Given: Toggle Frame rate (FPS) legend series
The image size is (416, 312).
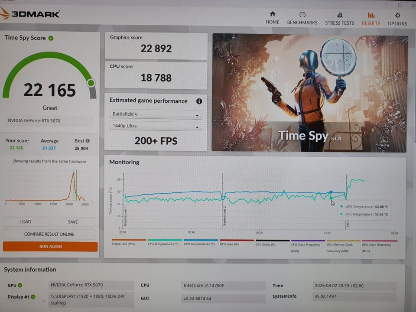Looking at the screenshot, I should 129,242.
